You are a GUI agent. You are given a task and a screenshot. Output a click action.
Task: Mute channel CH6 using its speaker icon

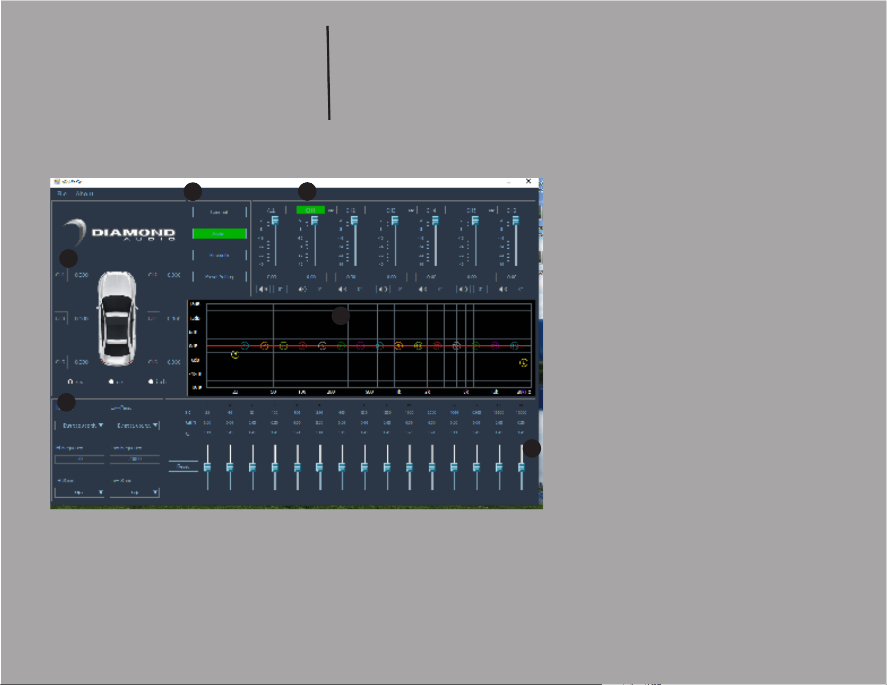[x=503, y=289]
